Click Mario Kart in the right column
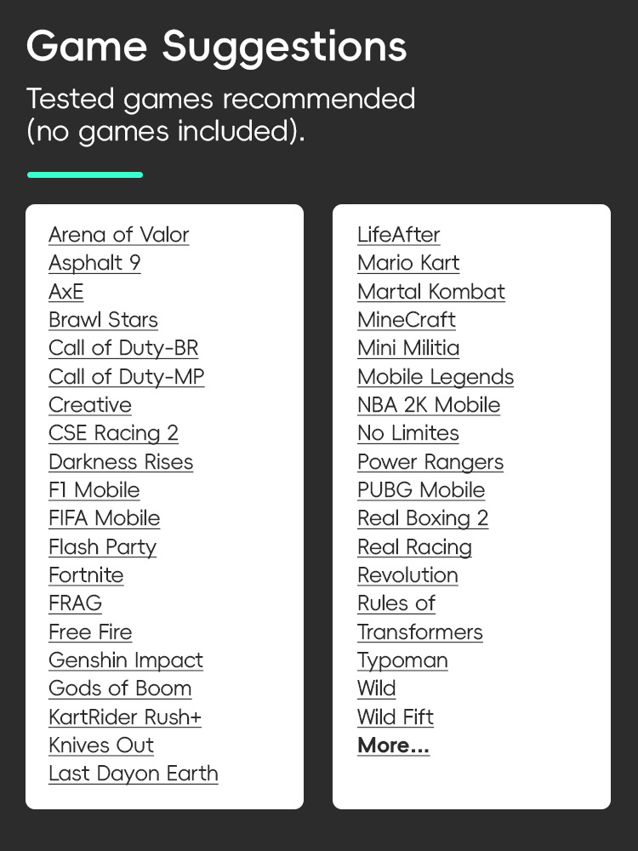This screenshot has width=638, height=851. point(407,263)
